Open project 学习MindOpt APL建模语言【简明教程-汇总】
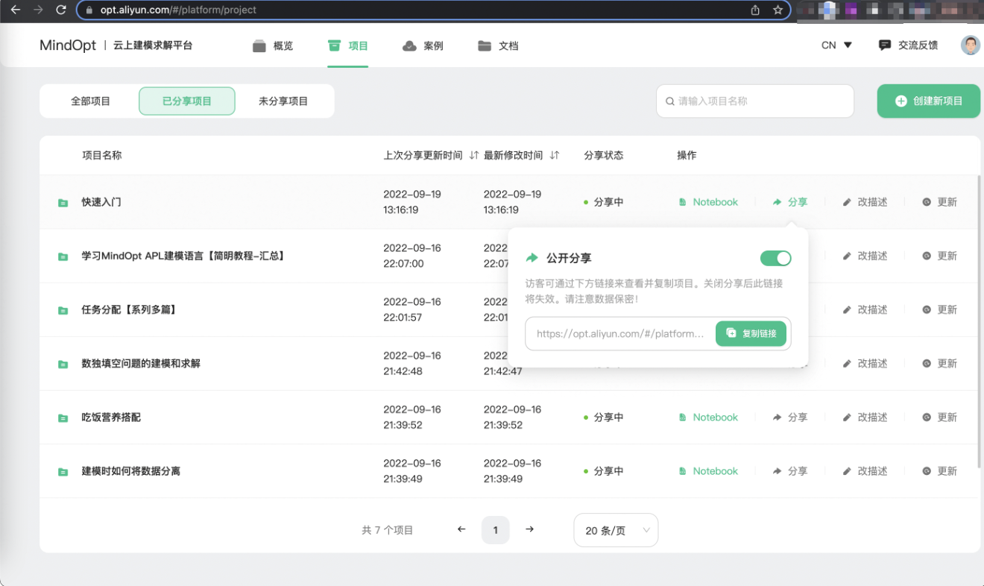Viewport: 984px width, 586px height. coord(183,256)
